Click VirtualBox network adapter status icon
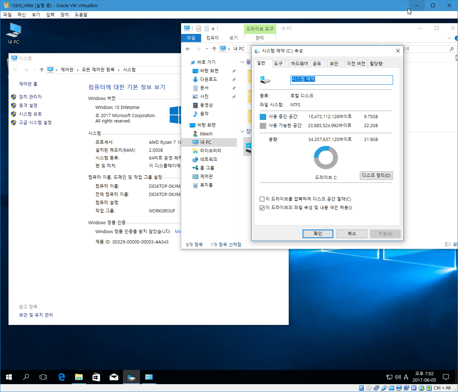 [376, 388]
